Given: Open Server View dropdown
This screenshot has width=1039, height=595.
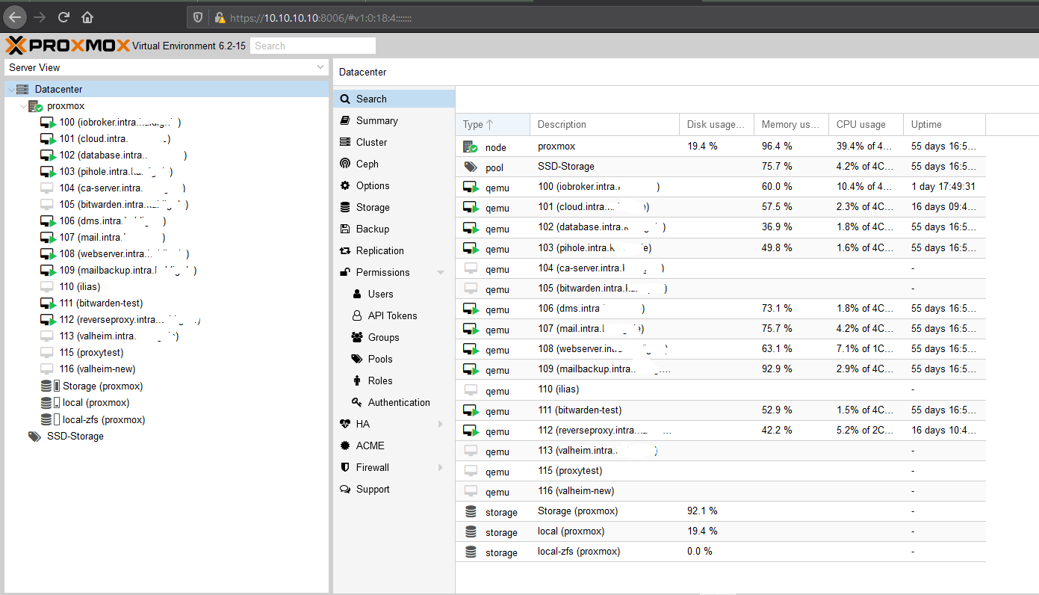Looking at the screenshot, I should (320, 67).
